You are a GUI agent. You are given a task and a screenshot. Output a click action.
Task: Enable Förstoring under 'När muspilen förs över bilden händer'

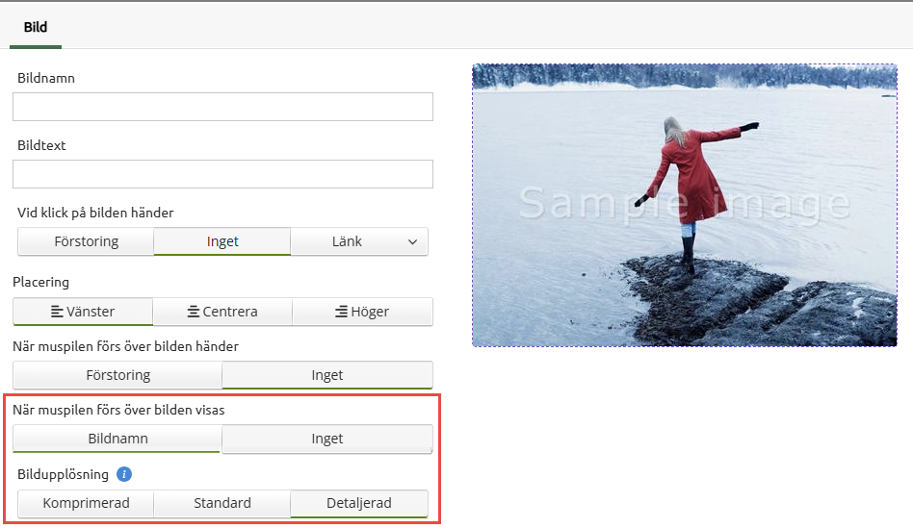click(117, 375)
